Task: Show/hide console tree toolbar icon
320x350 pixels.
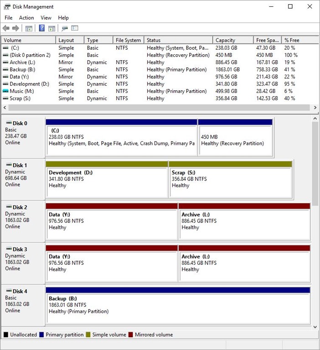Action: 29,28
